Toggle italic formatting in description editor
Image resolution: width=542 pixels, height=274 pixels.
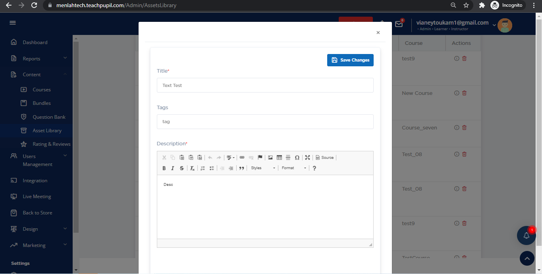tap(173, 168)
